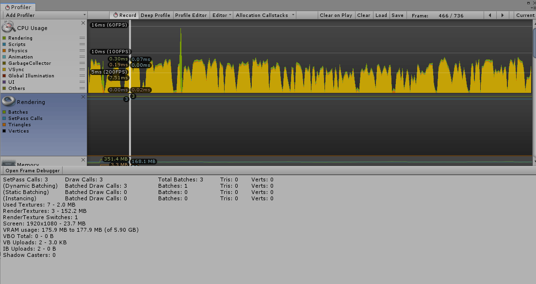Toggle the GarbageCollector category color box
Image resolution: width=536 pixels, height=284 pixels.
click(x=4, y=63)
